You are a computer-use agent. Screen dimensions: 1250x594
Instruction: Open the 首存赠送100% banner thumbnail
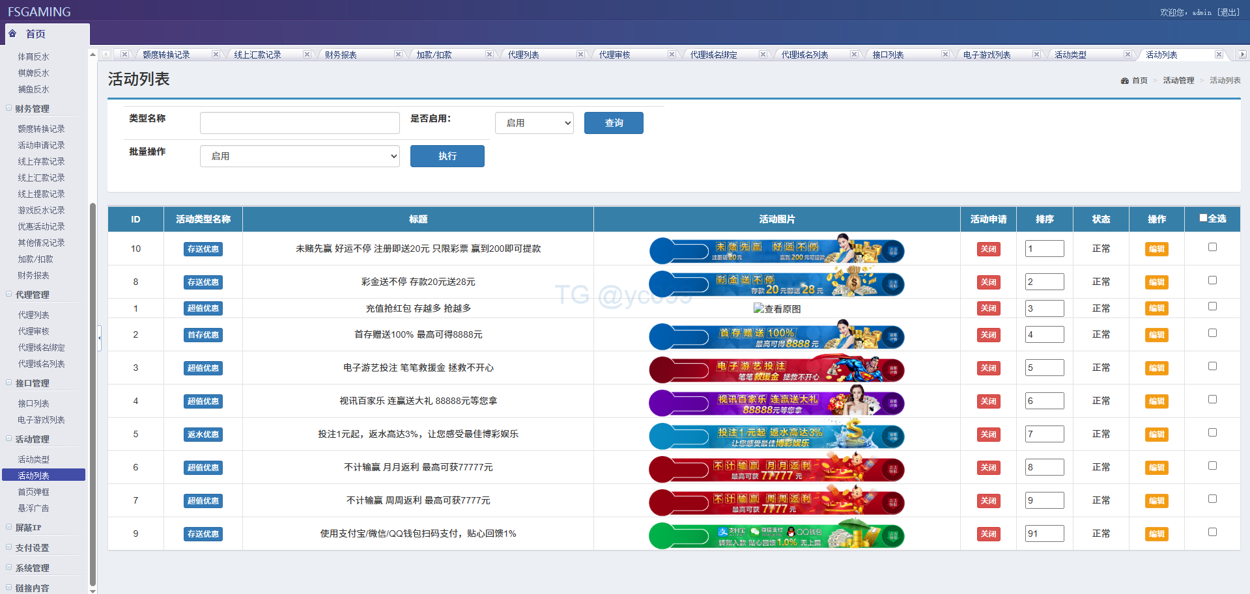pyautogui.click(x=776, y=337)
